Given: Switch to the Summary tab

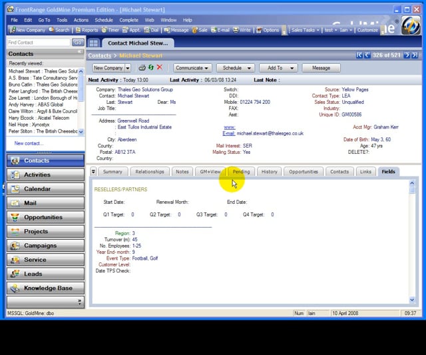Looking at the screenshot, I should tap(112, 172).
